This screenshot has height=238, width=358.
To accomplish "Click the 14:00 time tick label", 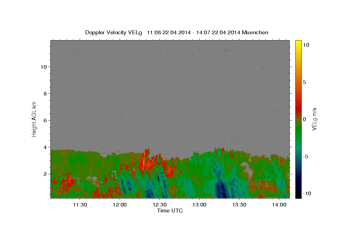I will tap(279, 205).
